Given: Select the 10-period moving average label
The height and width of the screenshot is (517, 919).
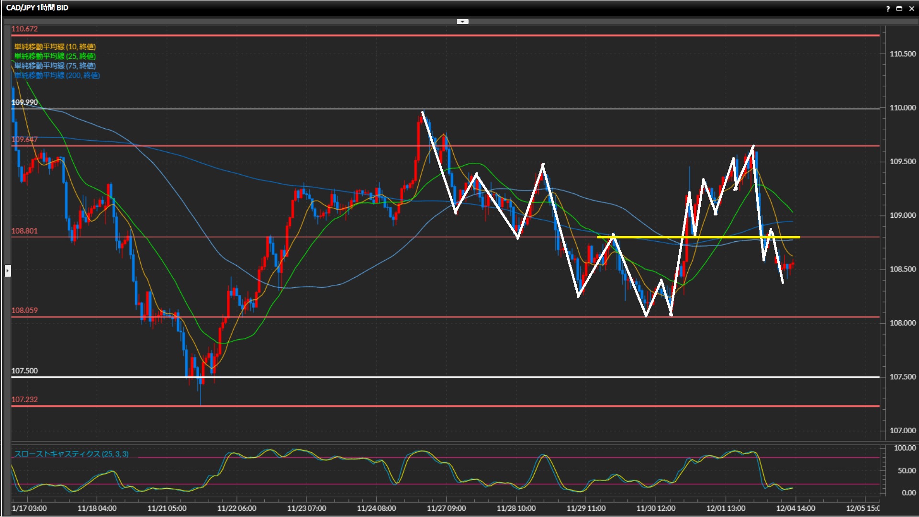Looking at the screenshot, I should [55, 46].
